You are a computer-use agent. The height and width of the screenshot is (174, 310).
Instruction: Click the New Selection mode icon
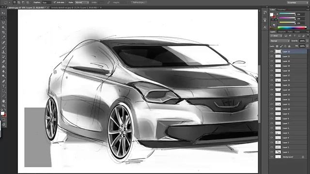click(x=15, y=2)
